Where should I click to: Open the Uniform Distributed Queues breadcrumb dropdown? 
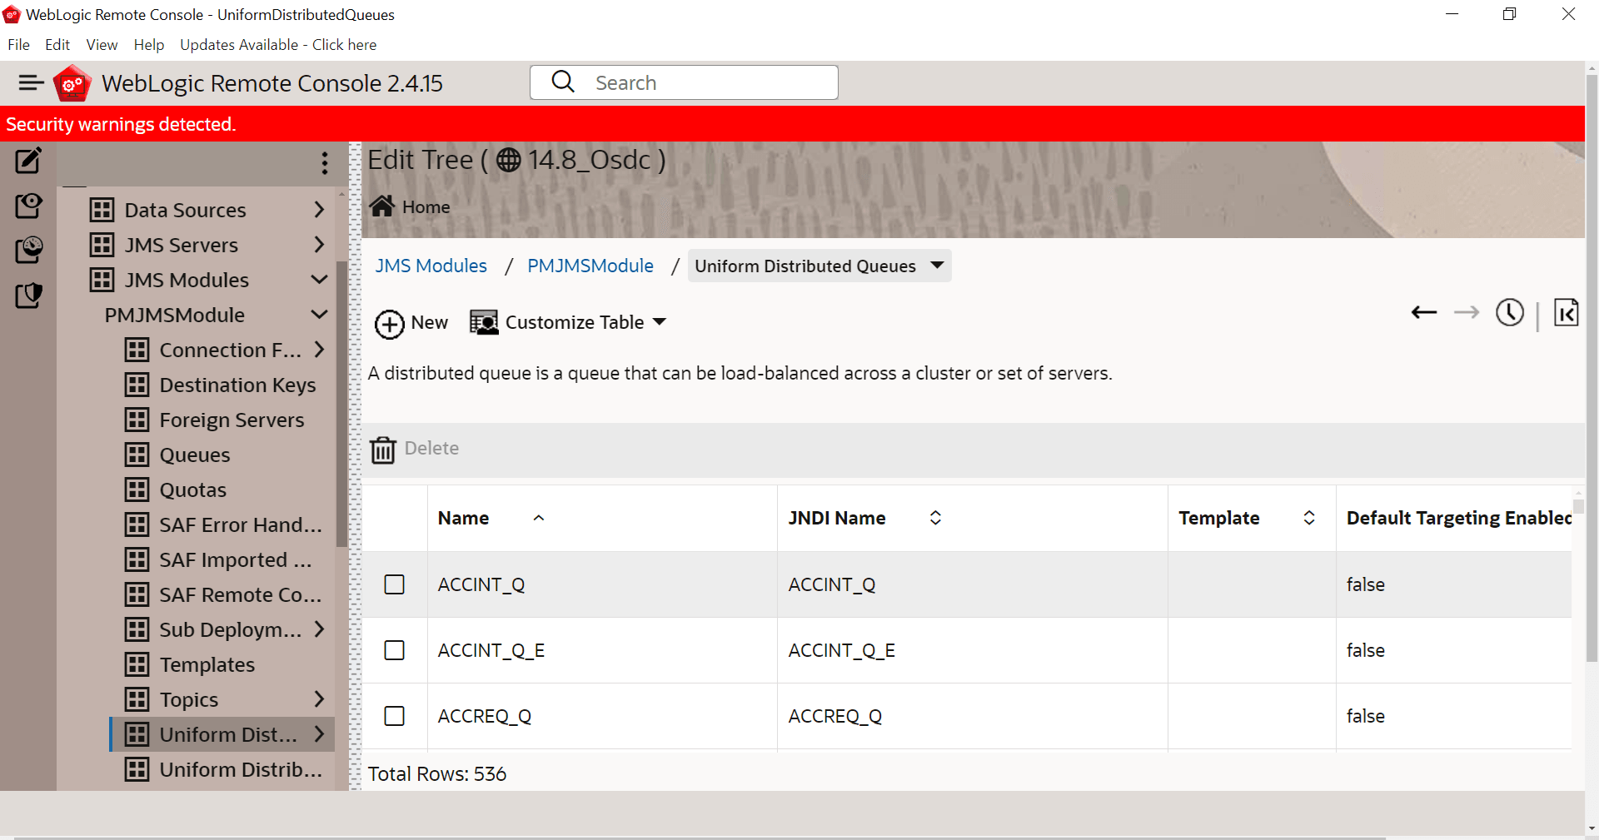pyautogui.click(x=937, y=266)
